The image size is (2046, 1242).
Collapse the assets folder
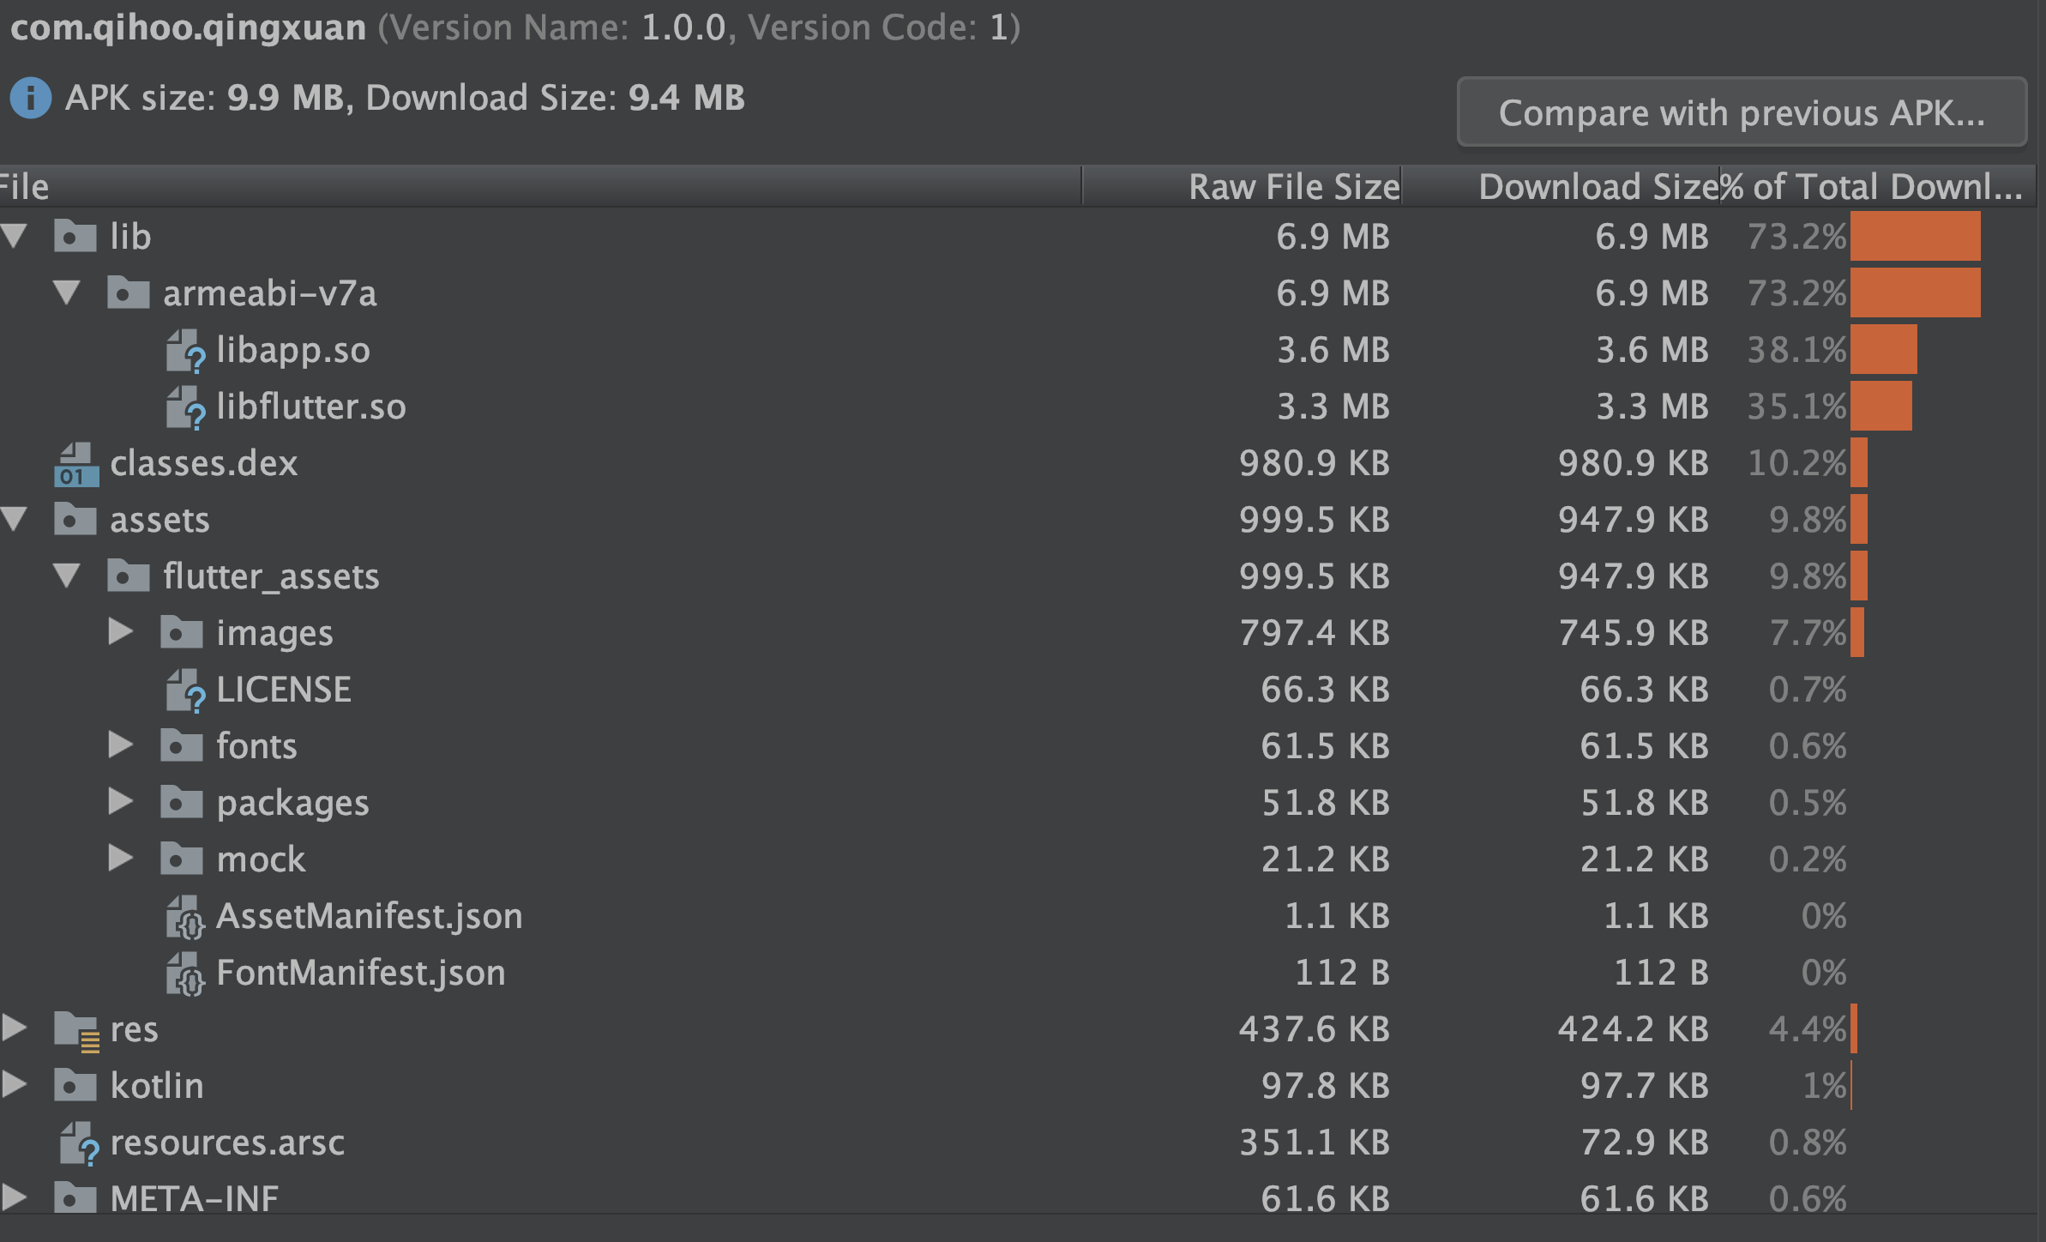15,519
